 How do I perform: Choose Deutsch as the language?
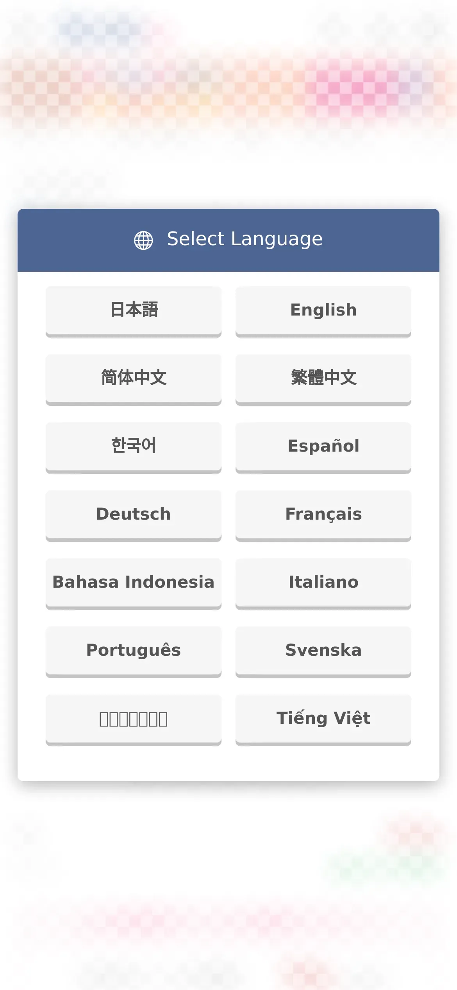(x=134, y=516)
